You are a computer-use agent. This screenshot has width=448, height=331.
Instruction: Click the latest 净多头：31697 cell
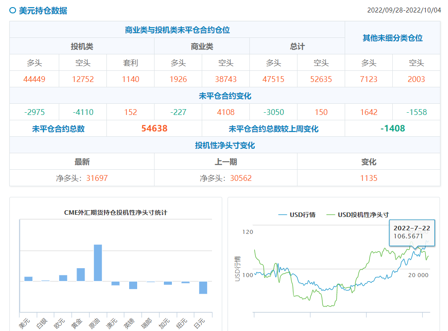(x=82, y=178)
